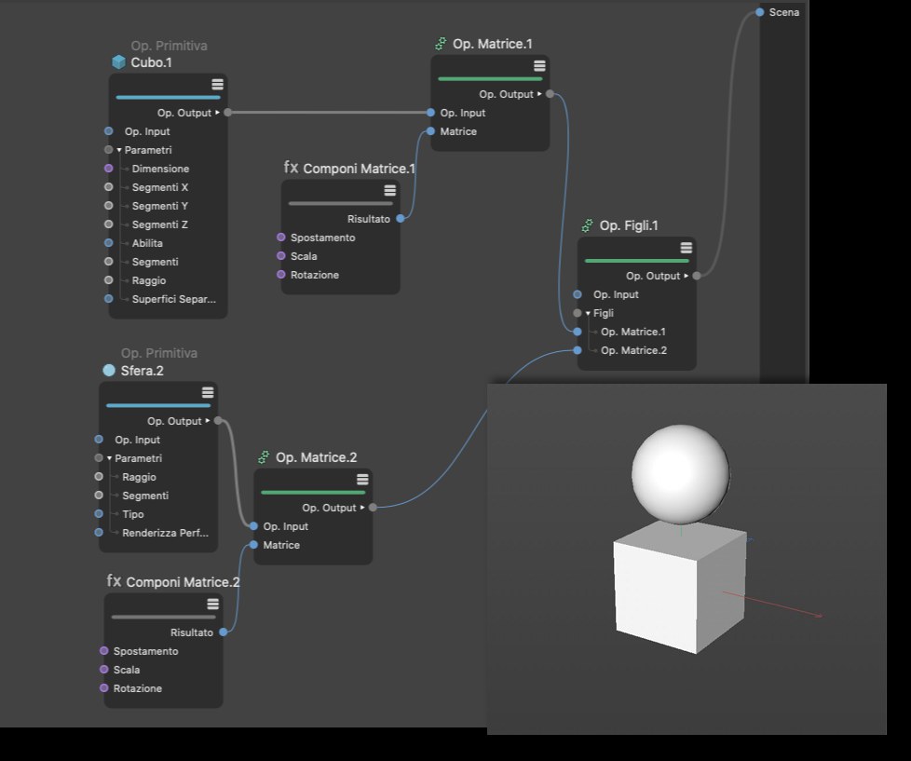Image resolution: width=911 pixels, height=761 pixels.
Task: Click the fx icon of Componi Matrice.2
Action: tap(114, 581)
